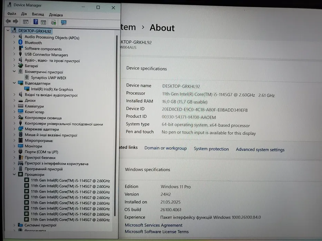Select the Диски disk drive icon

21,101
